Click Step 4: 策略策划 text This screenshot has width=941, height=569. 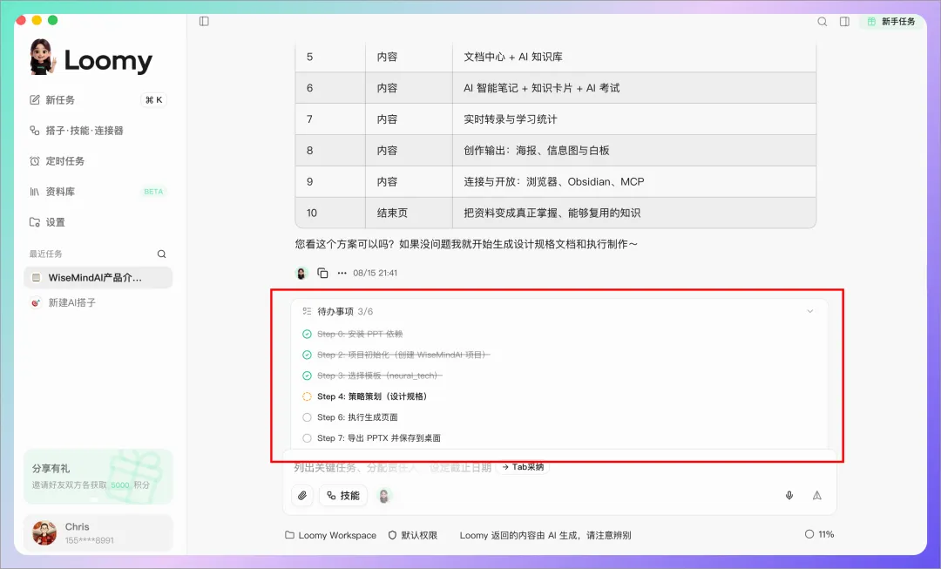click(x=372, y=396)
